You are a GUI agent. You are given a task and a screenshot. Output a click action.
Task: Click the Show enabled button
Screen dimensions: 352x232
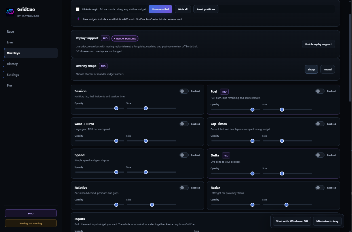[160, 9]
